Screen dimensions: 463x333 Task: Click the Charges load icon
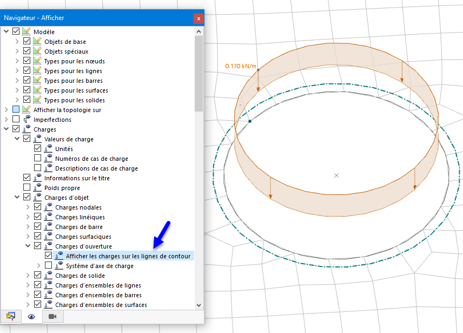(27, 129)
